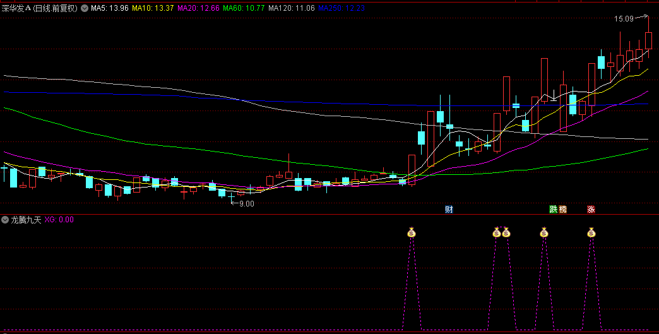Click the magenta MA20: 12.66 label
This screenshot has width=659, height=334.
click(199, 8)
